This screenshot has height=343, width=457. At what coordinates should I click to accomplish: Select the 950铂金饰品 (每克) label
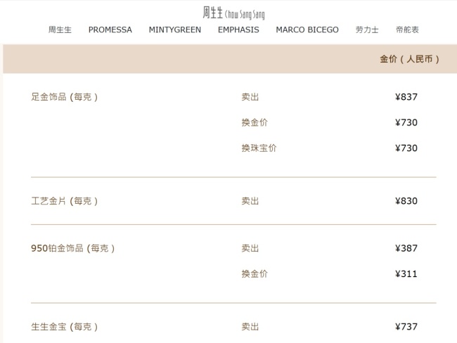73,248
